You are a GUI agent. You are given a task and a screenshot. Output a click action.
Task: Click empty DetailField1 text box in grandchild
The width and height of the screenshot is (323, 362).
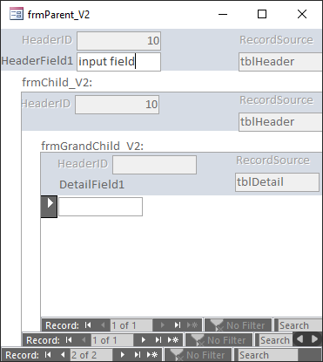pyautogui.click(x=100, y=207)
